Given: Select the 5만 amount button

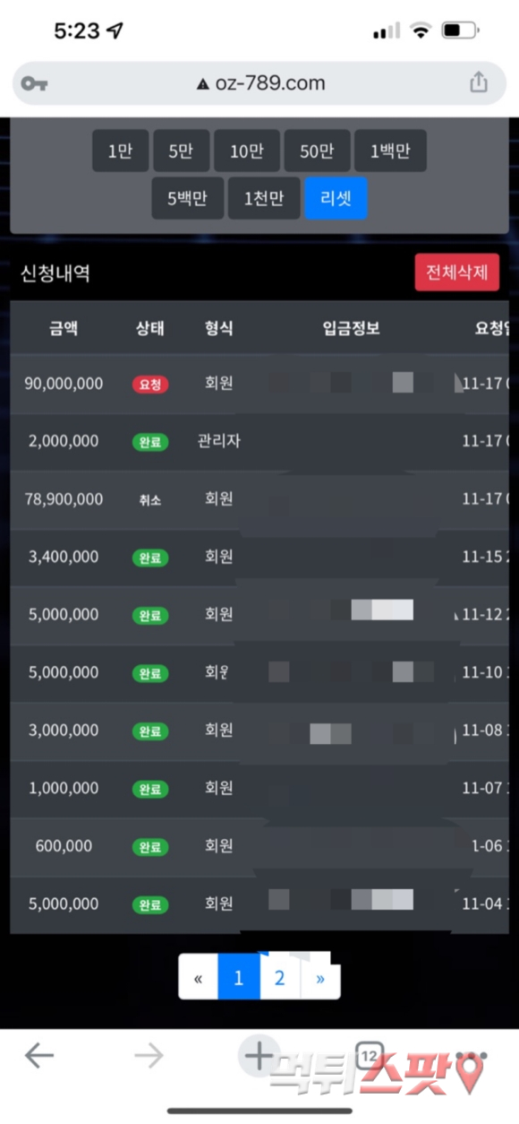Looking at the screenshot, I should [181, 151].
